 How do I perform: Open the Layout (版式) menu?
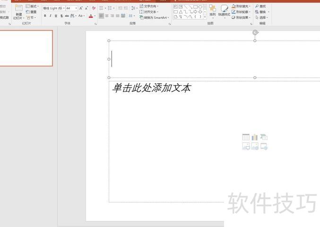33,6
